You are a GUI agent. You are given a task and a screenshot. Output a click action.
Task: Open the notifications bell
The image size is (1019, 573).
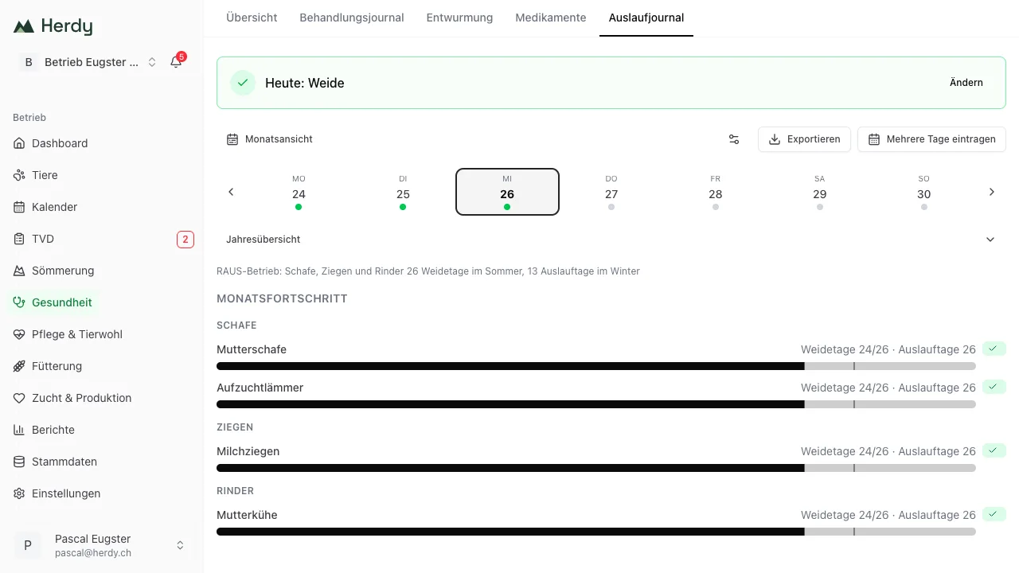[x=176, y=62]
